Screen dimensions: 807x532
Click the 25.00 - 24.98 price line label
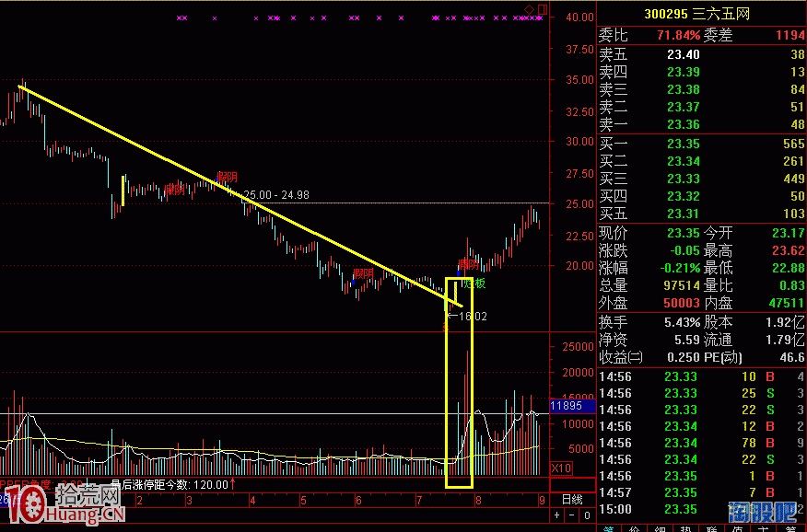pyautogui.click(x=276, y=195)
